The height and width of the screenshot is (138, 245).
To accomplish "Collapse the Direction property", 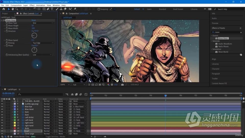I will (4, 31).
